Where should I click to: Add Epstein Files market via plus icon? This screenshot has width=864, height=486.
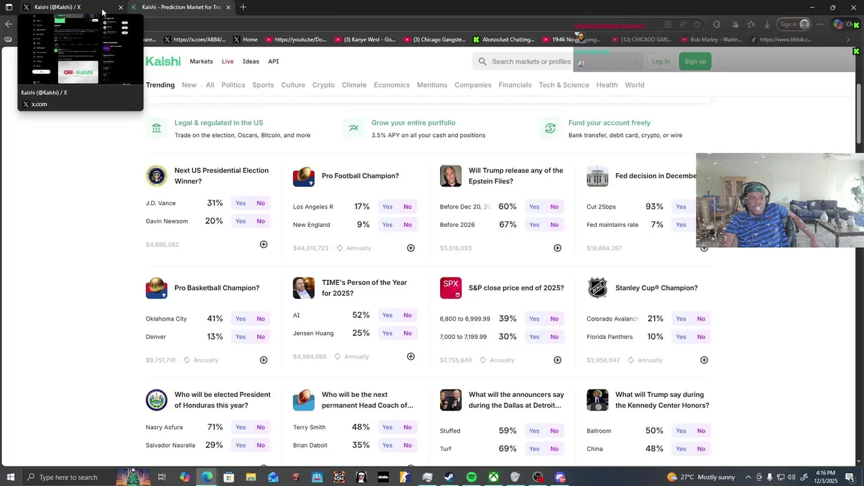coord(558,248)
